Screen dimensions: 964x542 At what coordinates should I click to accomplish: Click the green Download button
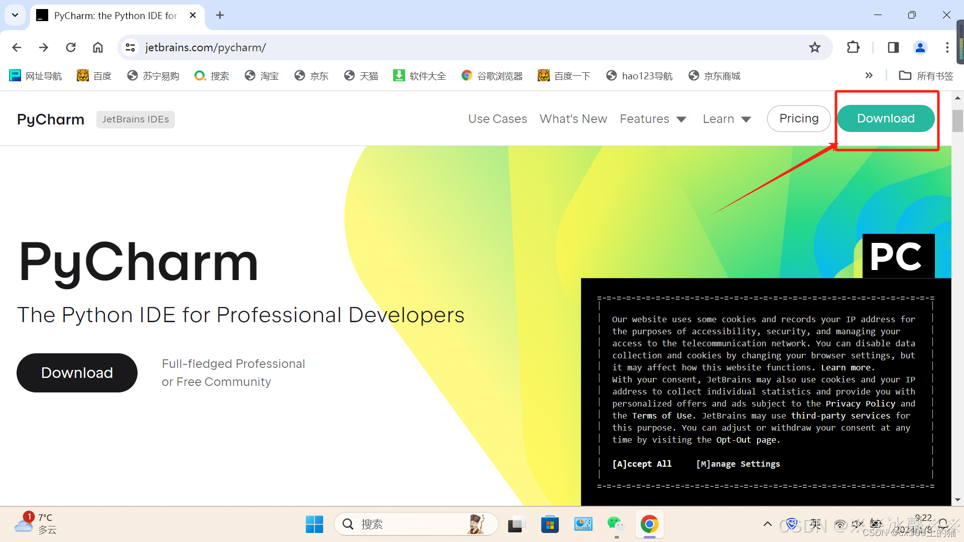pyautogui.click(x=885, y=118)
